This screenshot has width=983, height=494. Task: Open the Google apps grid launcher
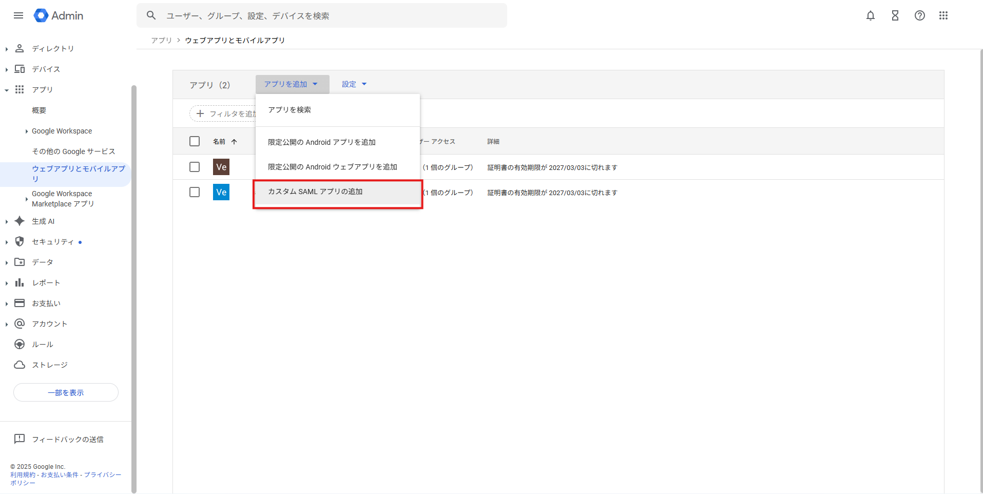tap(943, 15)
